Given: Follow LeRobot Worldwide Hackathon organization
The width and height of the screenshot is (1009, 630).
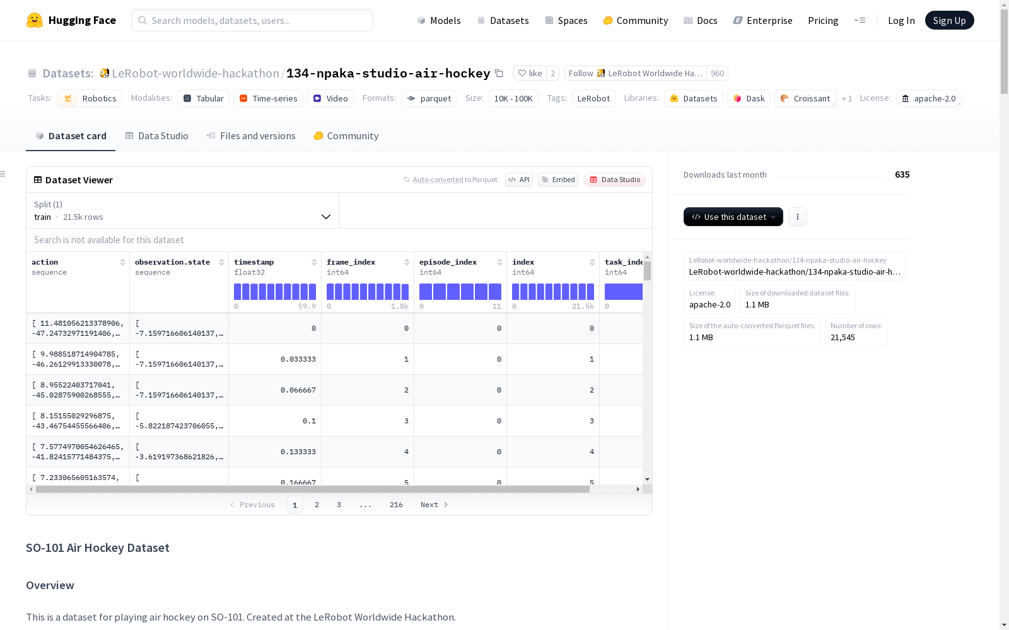Looking at the screenshot, I should [x=636, y=73].
